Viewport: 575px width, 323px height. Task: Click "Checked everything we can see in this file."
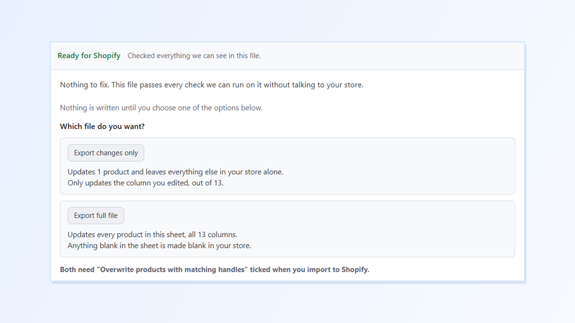click(194, 56)
